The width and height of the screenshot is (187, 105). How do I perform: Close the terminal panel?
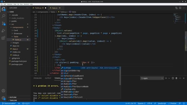[x=184, y=78]
